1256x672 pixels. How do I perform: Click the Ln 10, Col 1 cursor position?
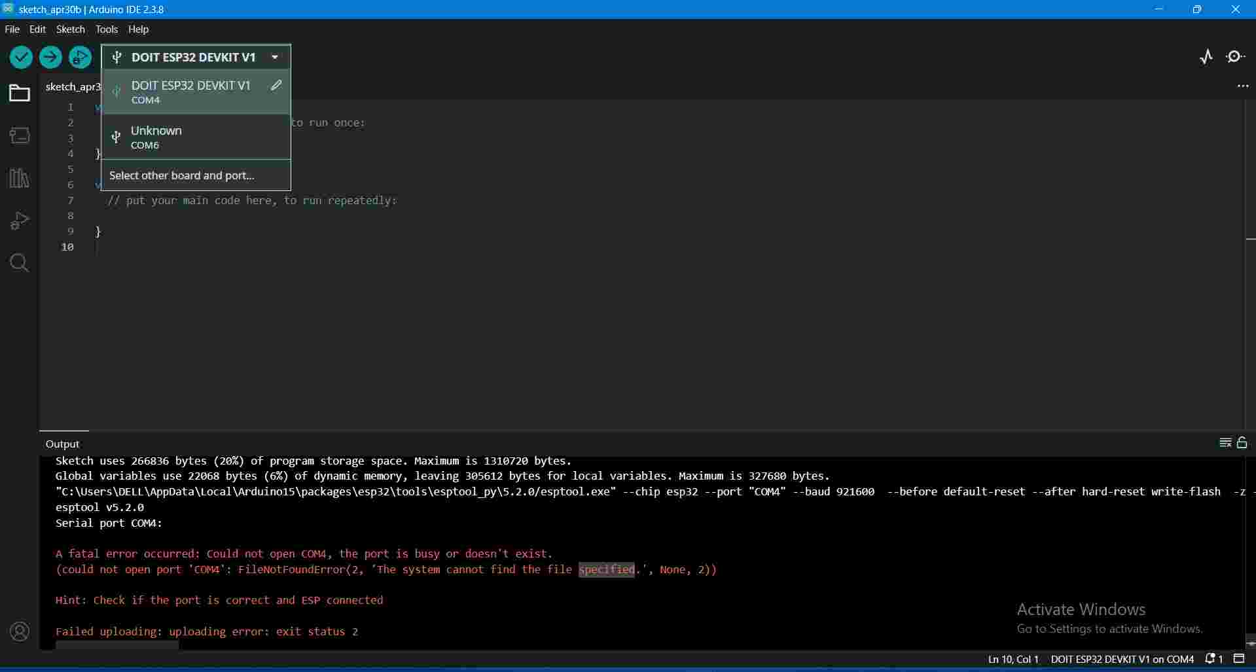pyautogui.click(x=1013, y=659)
